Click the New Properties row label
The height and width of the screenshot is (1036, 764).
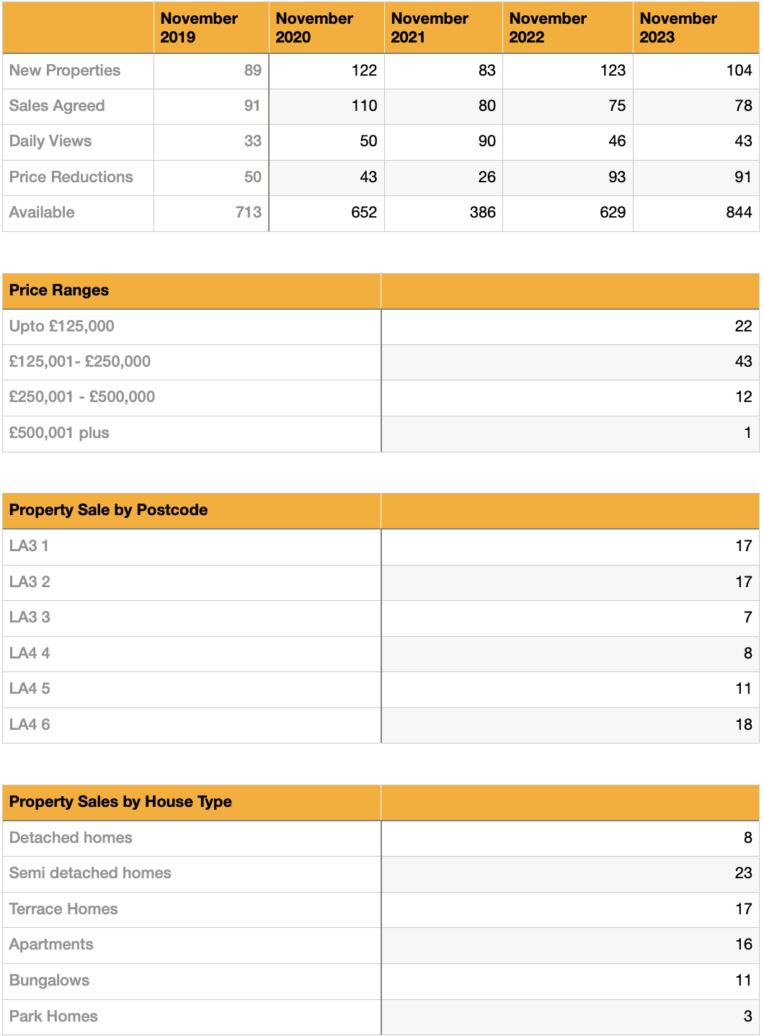[x=65, y=71]
